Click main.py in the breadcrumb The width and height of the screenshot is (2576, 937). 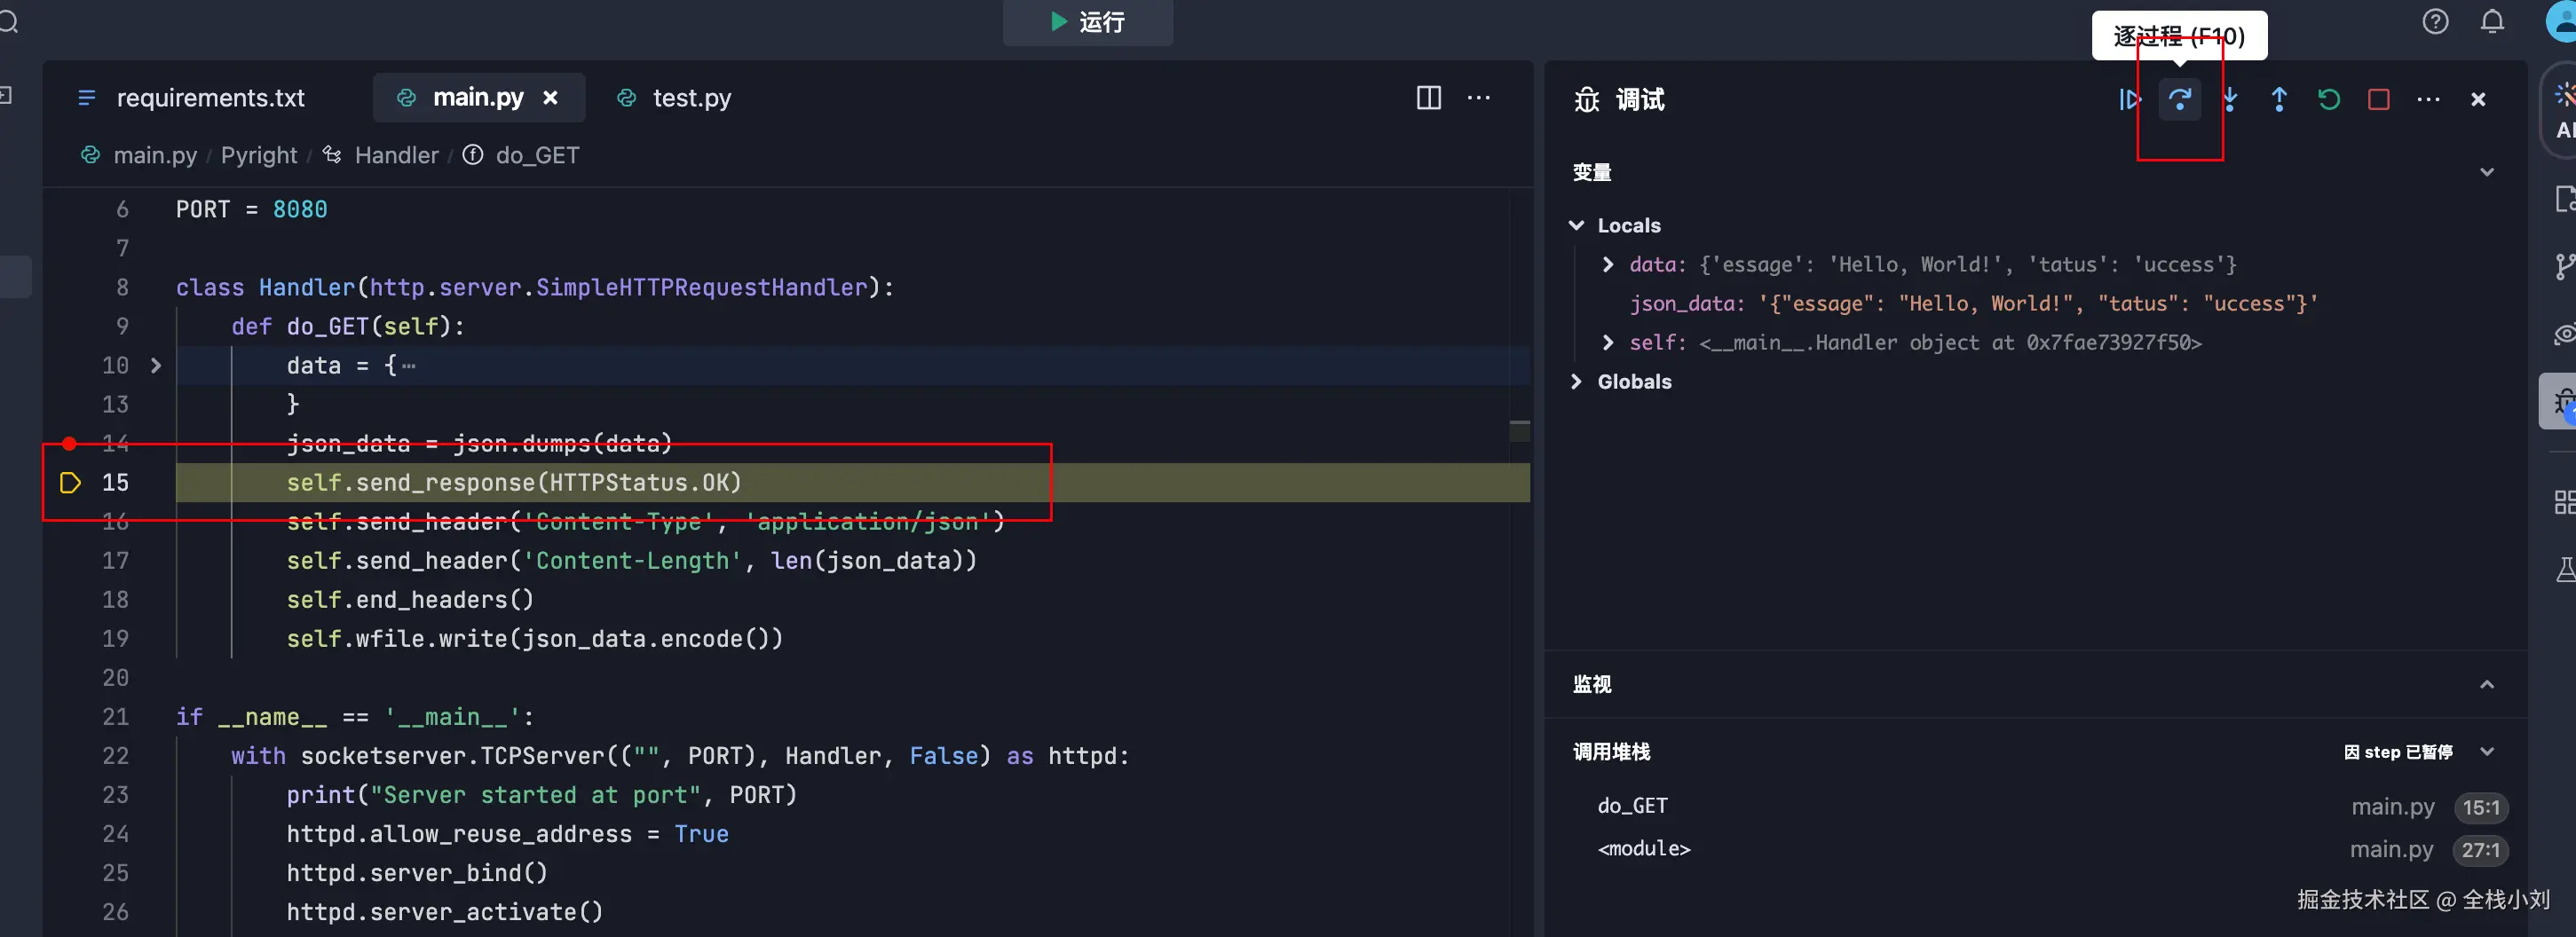155,155
